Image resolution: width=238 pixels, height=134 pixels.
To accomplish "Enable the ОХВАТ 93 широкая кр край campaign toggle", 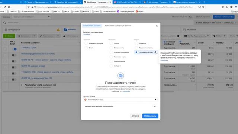I will (14, 67).
